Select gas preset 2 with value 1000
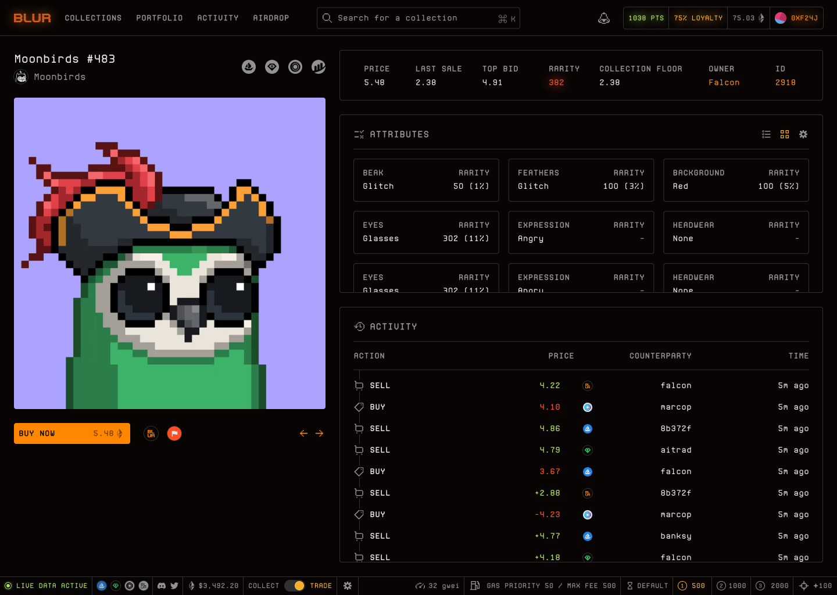This screenshot has width=837, height=595. 731,586
